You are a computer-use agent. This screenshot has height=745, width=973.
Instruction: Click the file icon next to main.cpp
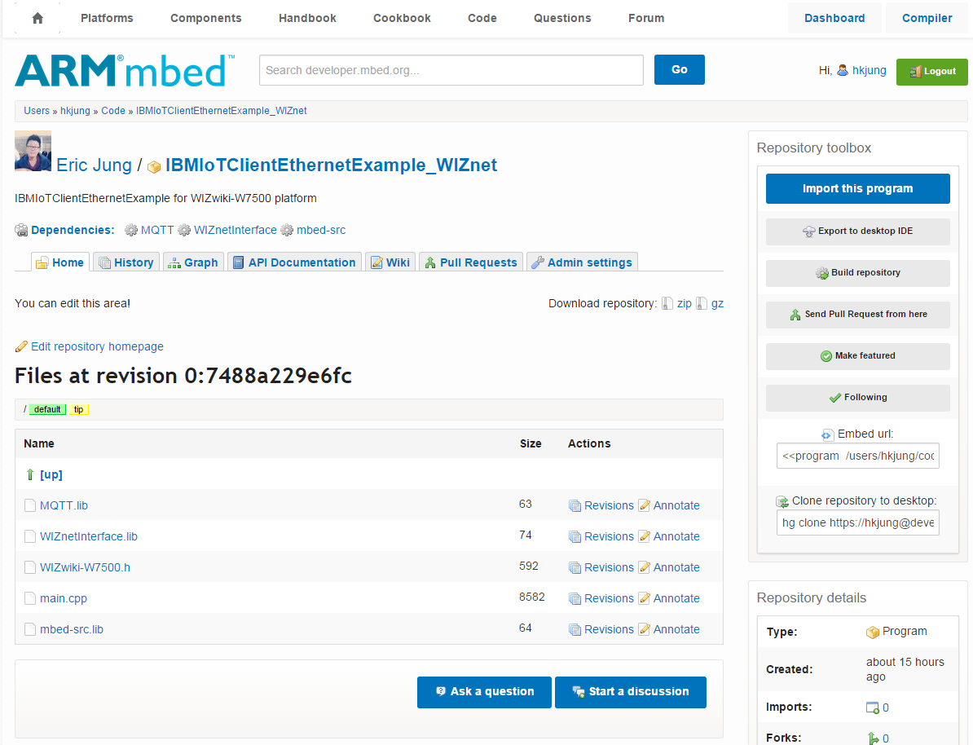pos(30,598)
